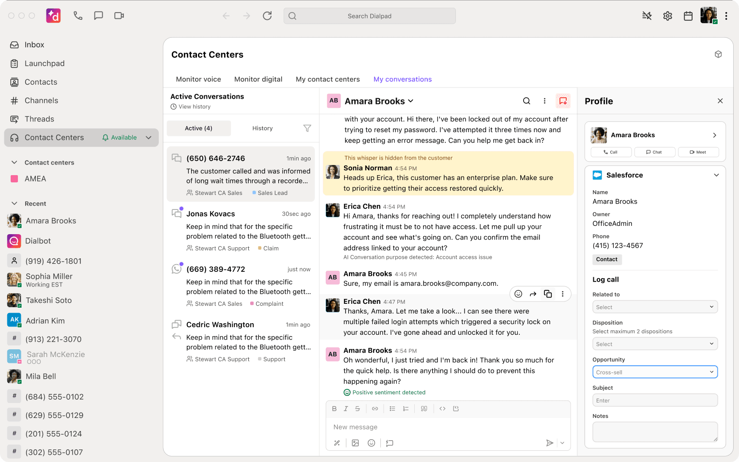739x462 pixels.
Task: Reload with the refresh icon
Action: pos(267,16)
